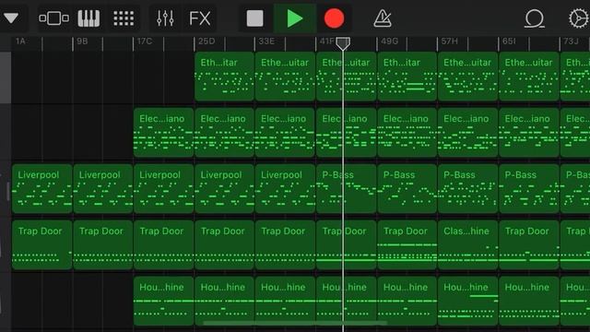Select the Liverpool region under 17C
Viewport: 590px width, 332px height.
[x=163, y=188]
